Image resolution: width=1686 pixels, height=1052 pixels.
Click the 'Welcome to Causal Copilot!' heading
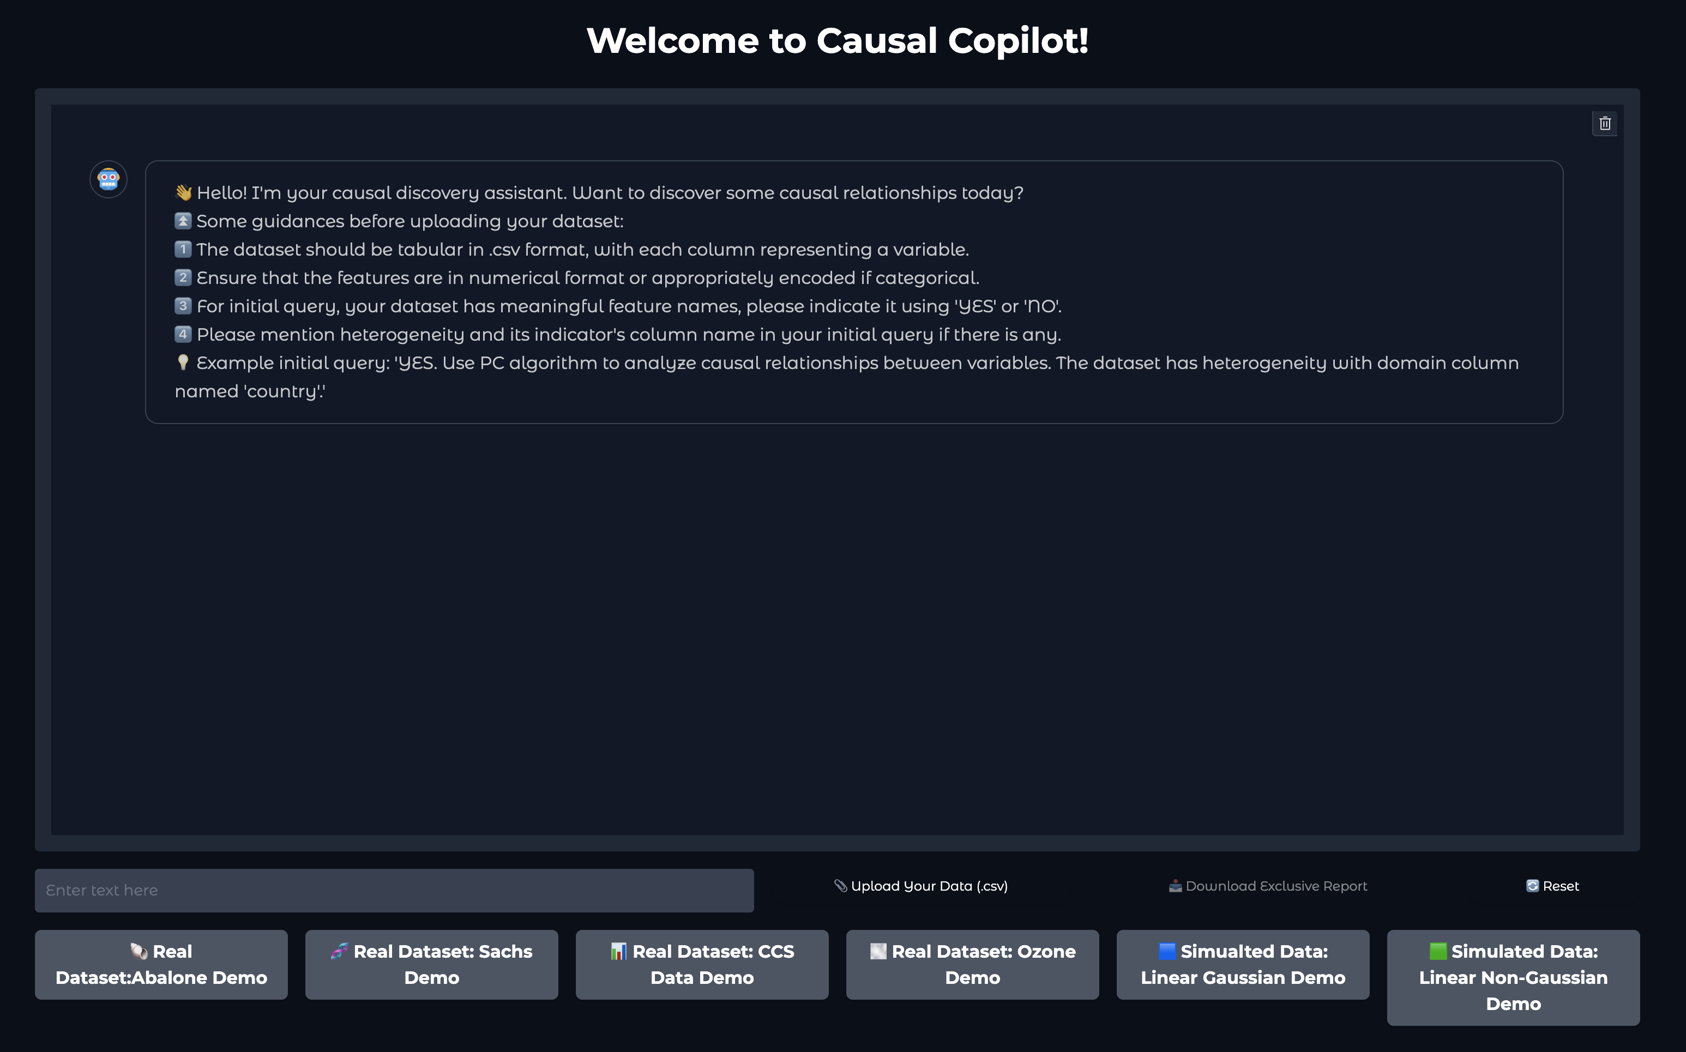click(837, 40)
